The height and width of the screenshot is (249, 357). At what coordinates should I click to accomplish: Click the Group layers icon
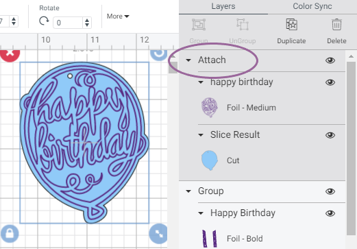click(199, 25)
